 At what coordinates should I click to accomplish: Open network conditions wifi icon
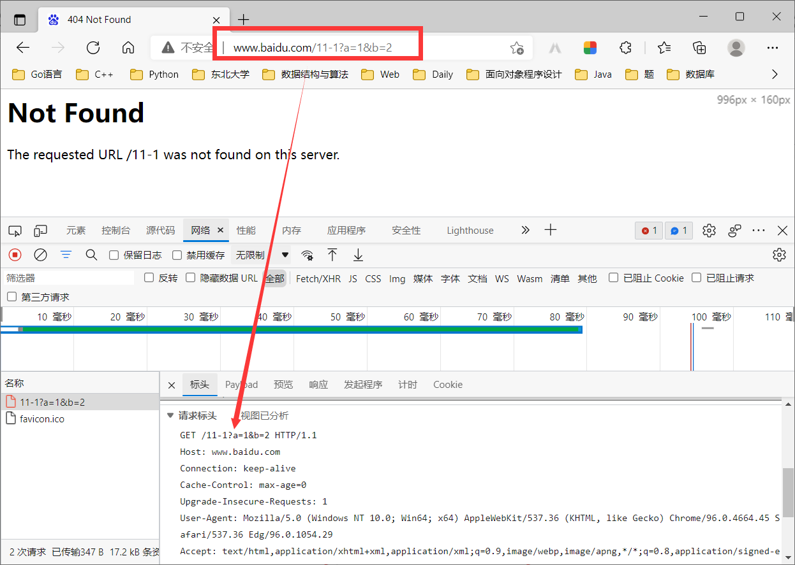click(308, 255)
